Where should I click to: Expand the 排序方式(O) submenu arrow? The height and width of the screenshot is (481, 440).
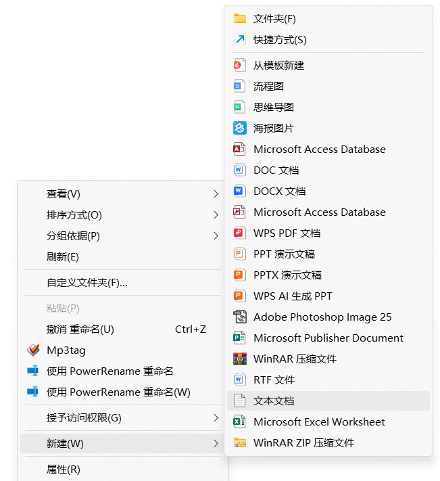point(216,214)
